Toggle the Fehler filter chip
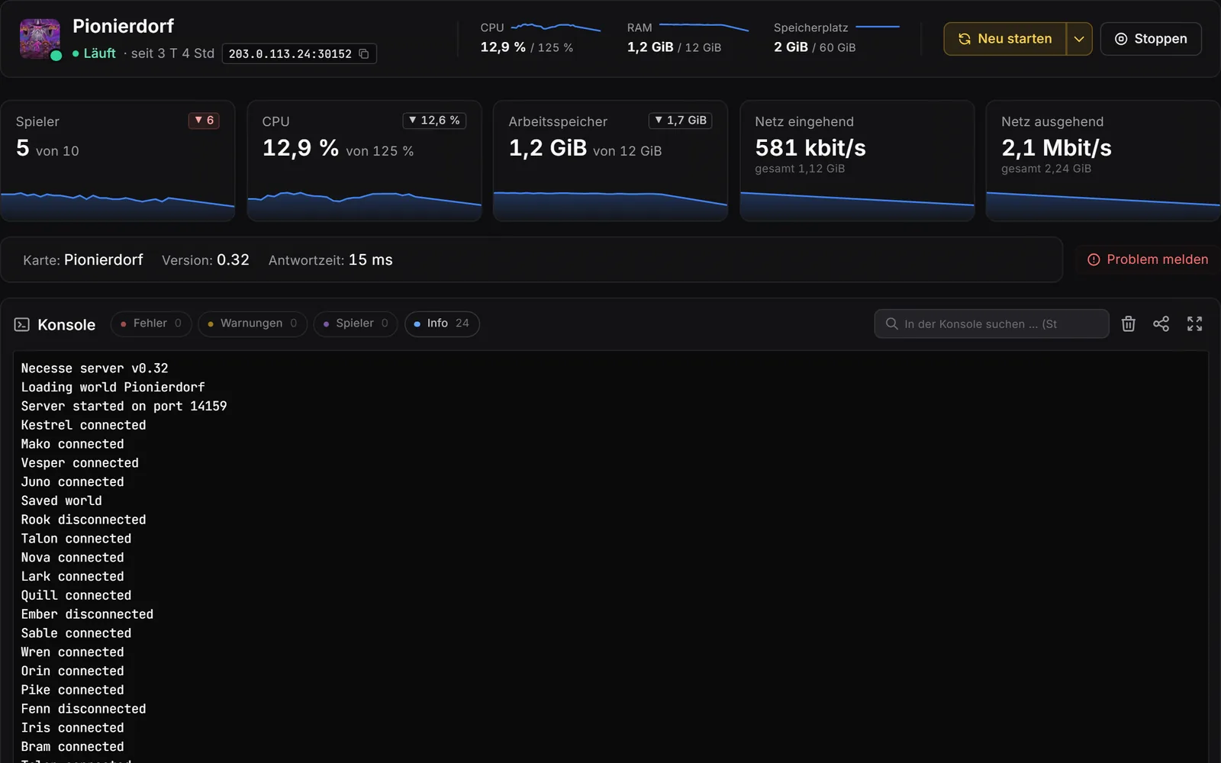This screenshot has width=1221, height=763. 151,324
